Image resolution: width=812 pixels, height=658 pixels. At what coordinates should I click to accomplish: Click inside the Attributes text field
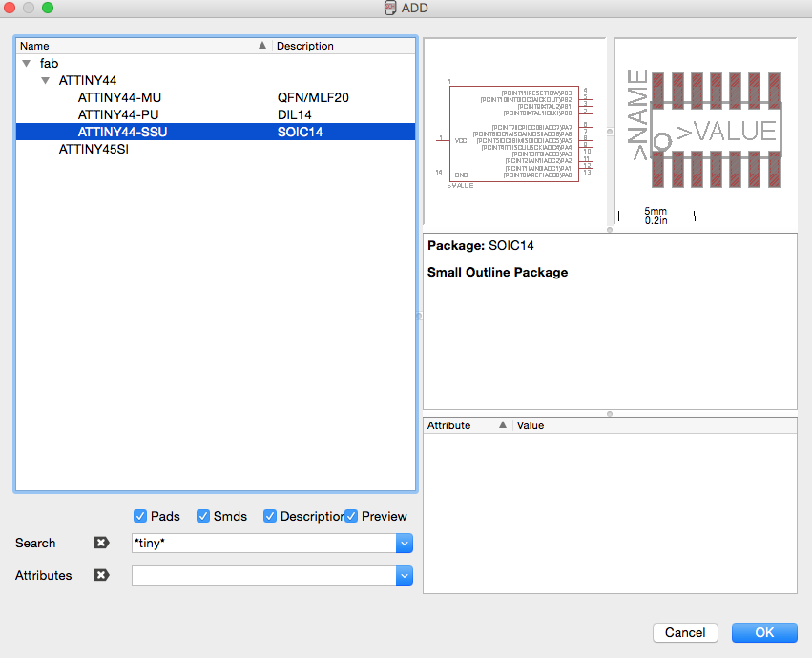click(264, 576)
